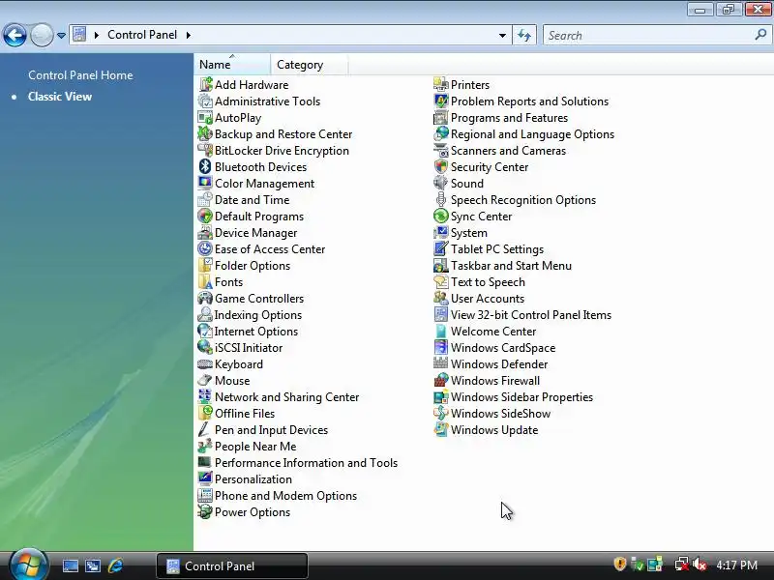774x580 pixels.
Task: Select Windows Sidebar Properties
Action: tap(514, 397)
